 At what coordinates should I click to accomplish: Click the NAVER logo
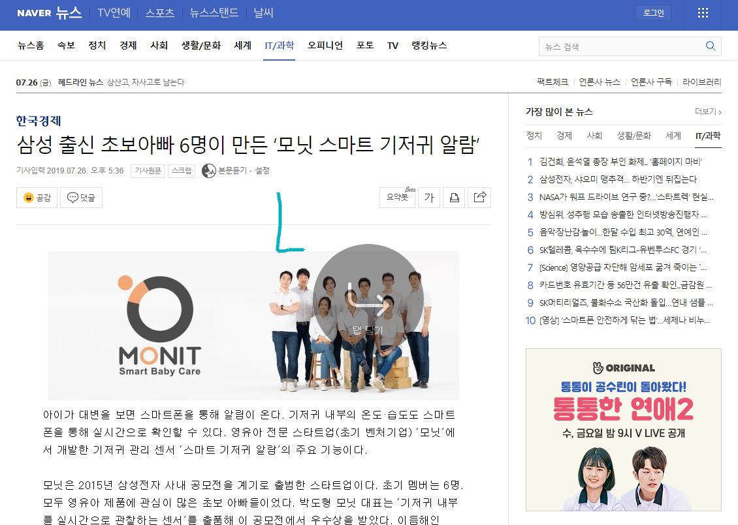pos(34,13)
